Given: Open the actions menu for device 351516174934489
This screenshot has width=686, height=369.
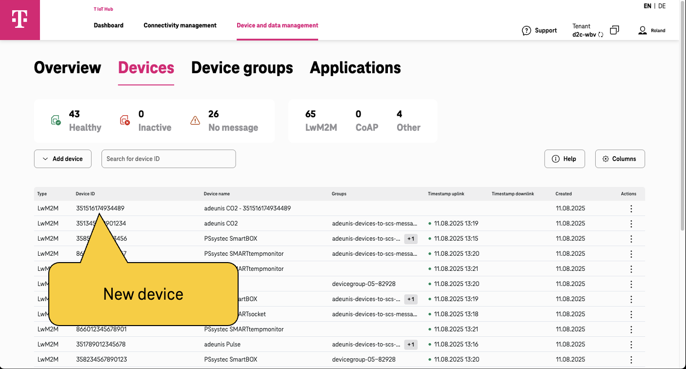Looking at the screenshot, I should (x=631, y=208).
